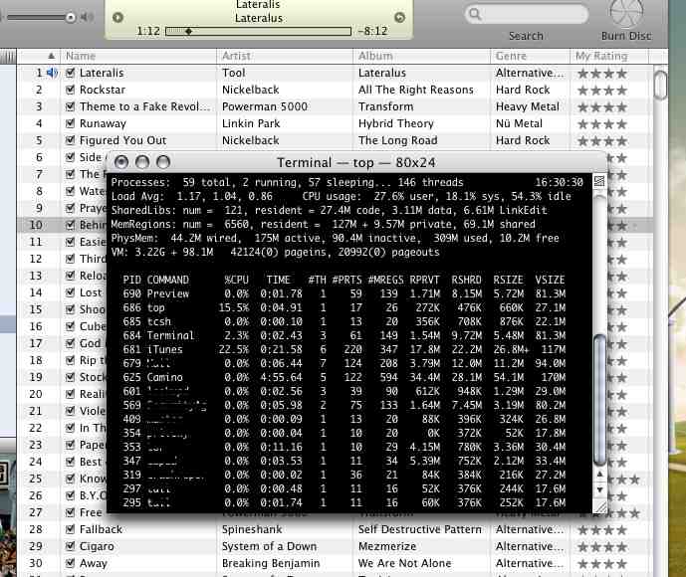
Task: Select album Self Destructive Pattern
Action: pos(419,529)
